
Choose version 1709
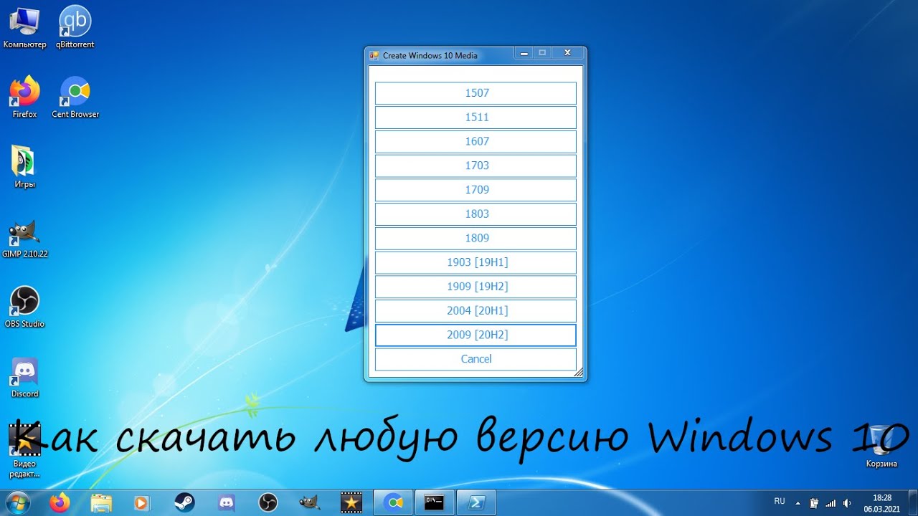475,190
